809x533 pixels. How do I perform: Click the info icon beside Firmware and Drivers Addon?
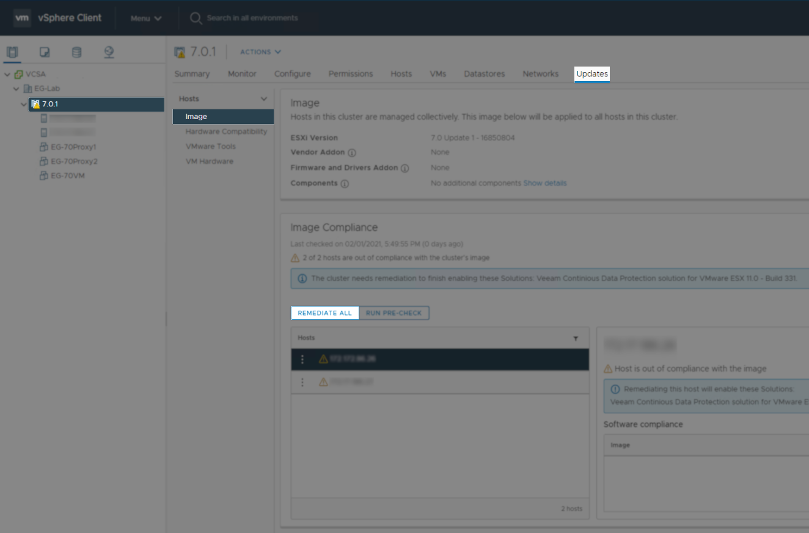point(405,168)
